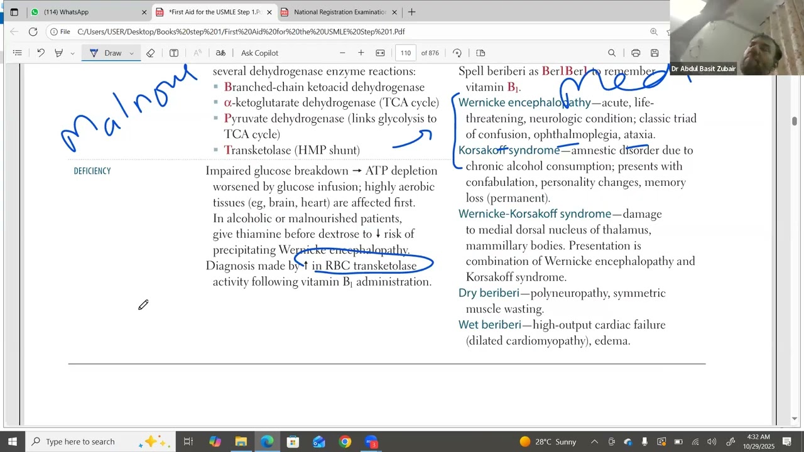Expand the Draw pen options arrow
The width and height of the screenshot is (804, 452).
pos(131,53)
